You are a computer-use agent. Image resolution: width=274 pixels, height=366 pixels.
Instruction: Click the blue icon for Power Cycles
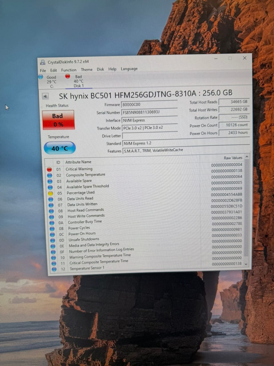(52, 229)
